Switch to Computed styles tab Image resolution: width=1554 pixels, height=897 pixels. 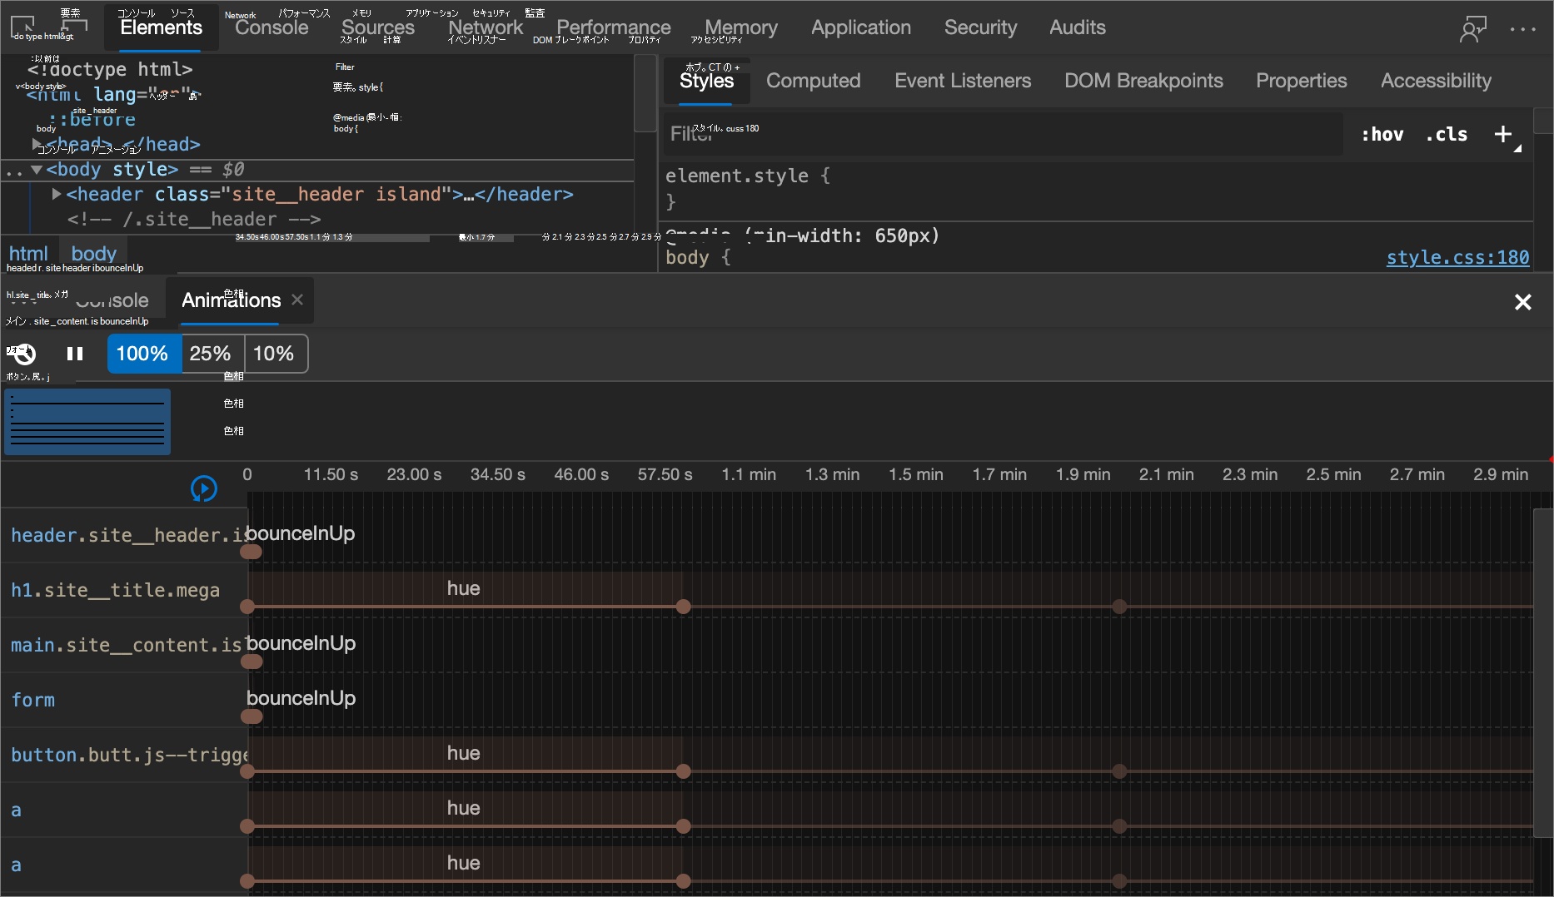(x=814, y=81)
